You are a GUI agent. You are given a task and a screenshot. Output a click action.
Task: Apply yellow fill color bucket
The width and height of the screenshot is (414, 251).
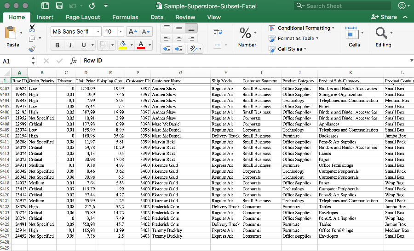(x=123, y=45)
